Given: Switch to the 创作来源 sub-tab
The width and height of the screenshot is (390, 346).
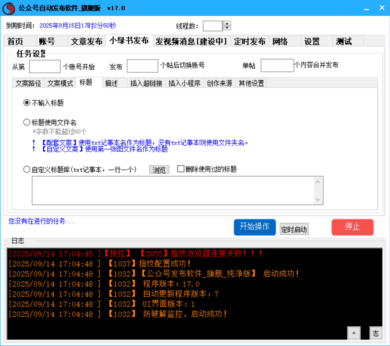Looking at the screenshot, I should tap(219, 83).
